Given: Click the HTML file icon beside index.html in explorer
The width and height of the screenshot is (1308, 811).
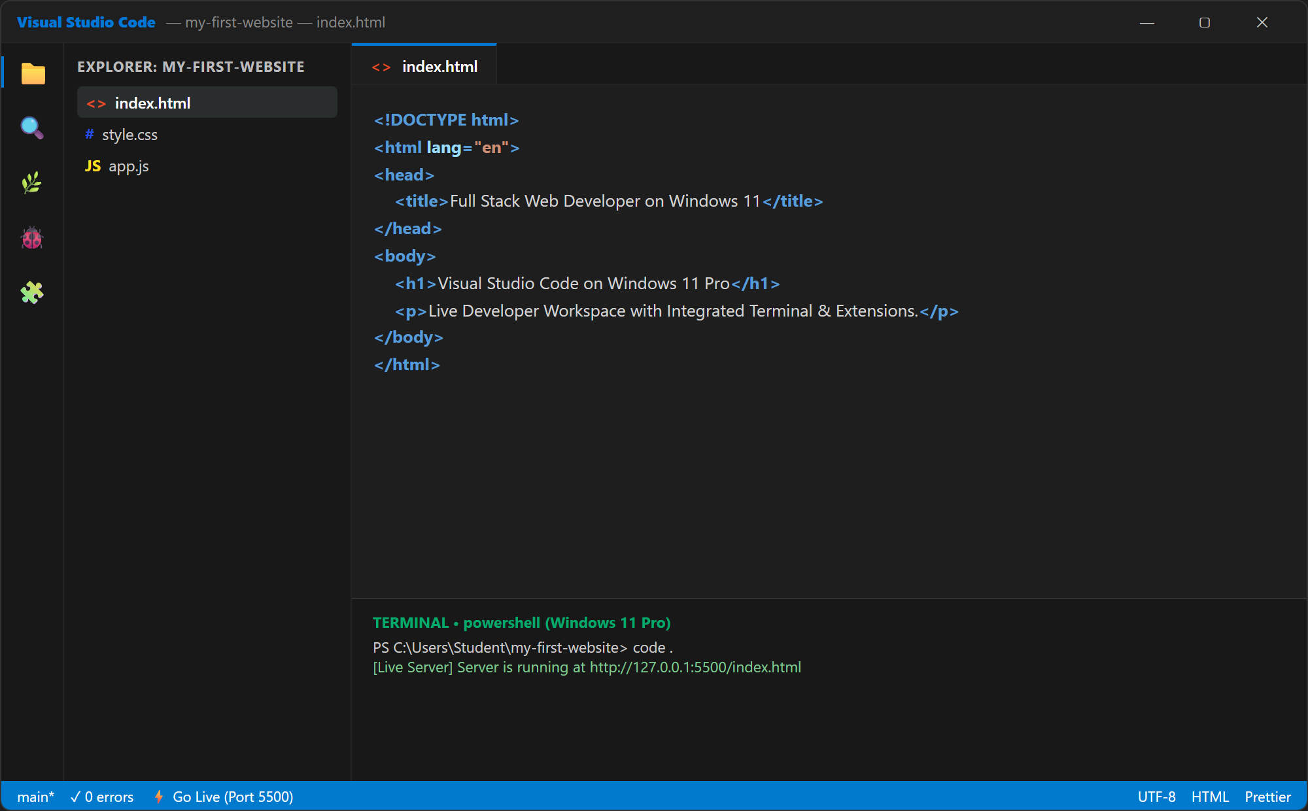Looking at the screenshot, I should point(96,104).
